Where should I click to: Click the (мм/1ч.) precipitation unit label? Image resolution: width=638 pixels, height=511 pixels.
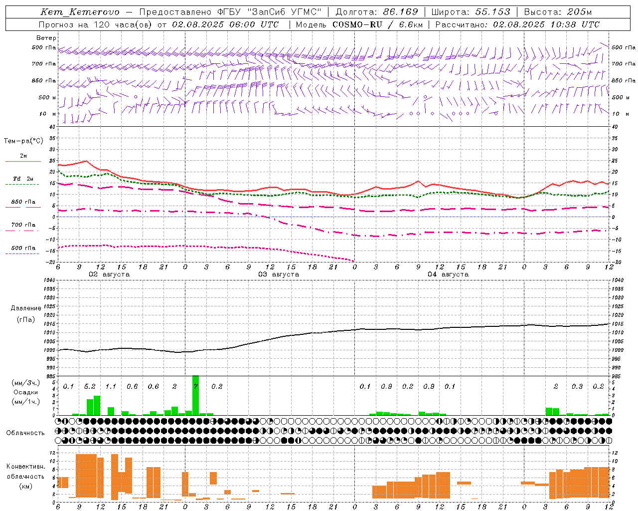26,402
